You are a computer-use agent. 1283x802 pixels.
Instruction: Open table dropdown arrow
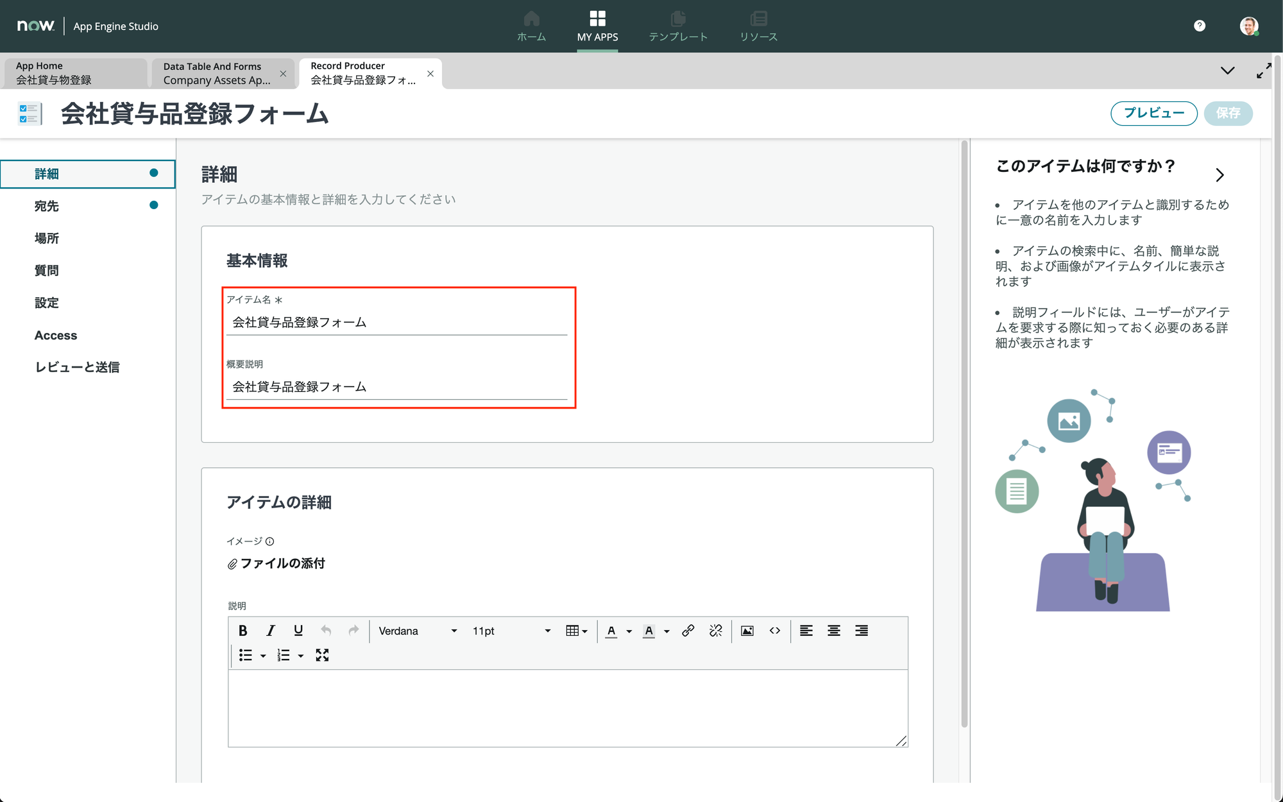[585, 631]
